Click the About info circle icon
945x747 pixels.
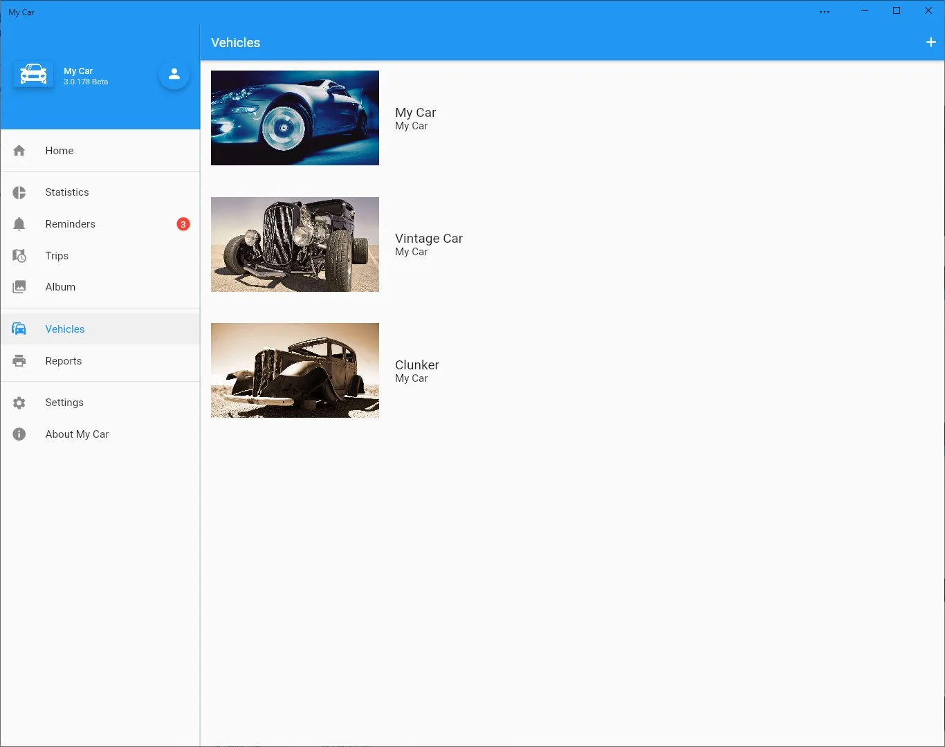(19, 434)
